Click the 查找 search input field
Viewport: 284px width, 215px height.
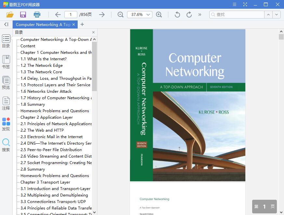(237, 15)
